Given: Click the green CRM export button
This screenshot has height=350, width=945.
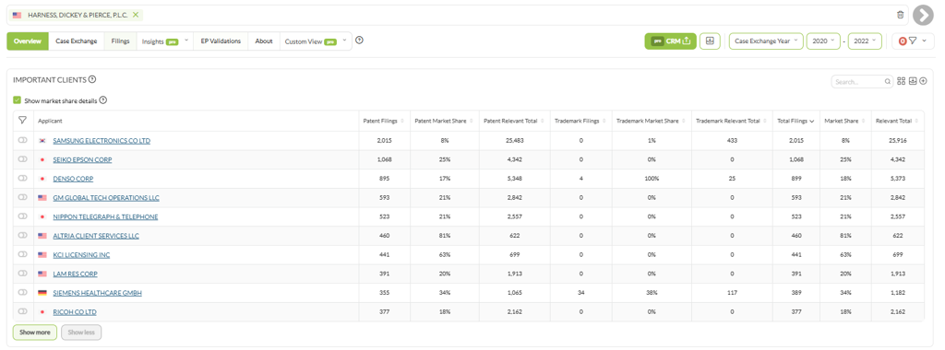Looking at the screenshot, I should pyautogui.click(x=670, y=41).
